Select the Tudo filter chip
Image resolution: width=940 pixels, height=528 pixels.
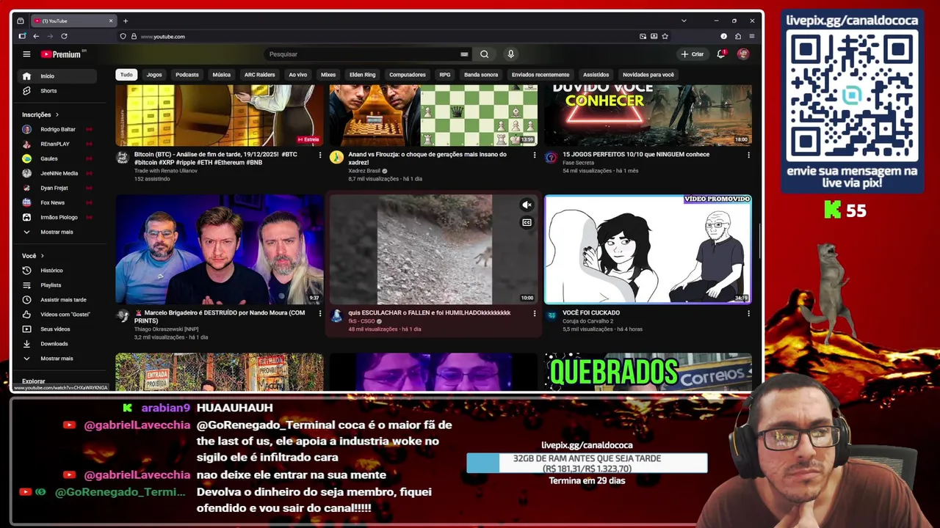click(126, 75)
